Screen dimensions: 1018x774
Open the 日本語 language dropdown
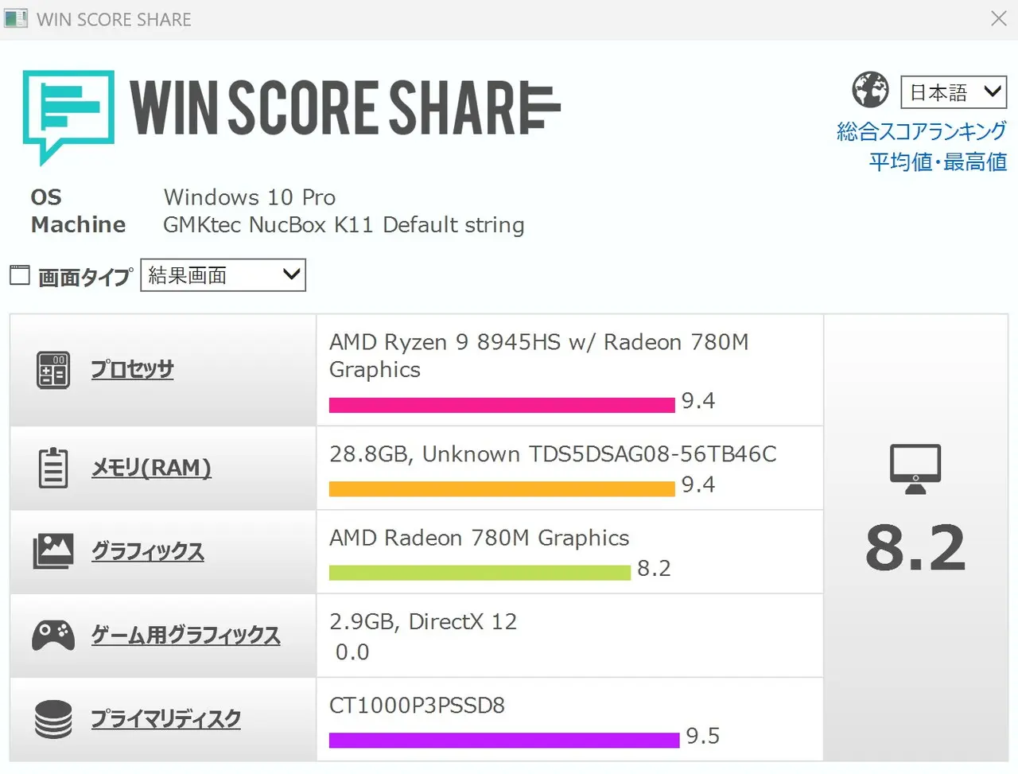click(x=953, y=92)
